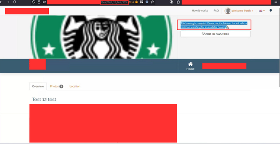Open the extensions puzzle icon
Viewport: 280px width, 144px height.
click(x=178, y=2)
